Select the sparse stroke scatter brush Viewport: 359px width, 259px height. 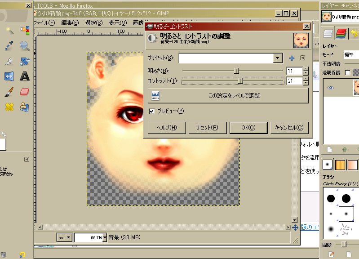pyautogui.click(x=346, y=229)
